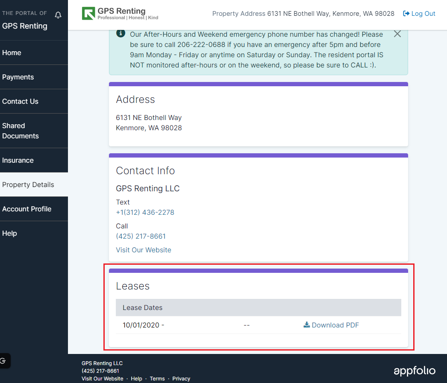Click the address line 6131 NE Bothell Way
Viewport: 447px width, 383px height.
tap(149, 117)
